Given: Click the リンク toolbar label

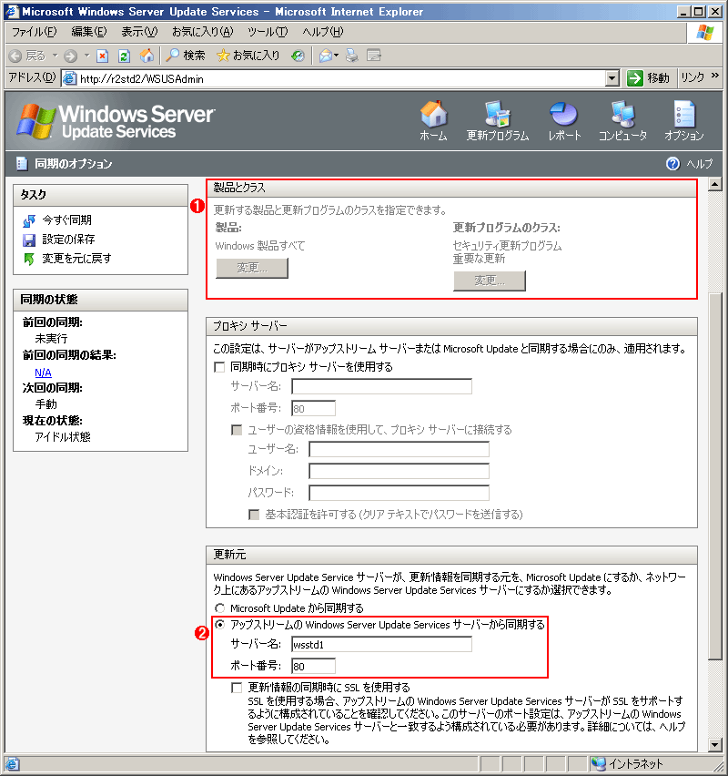Looking at the screenshot, I should [693, 77].
